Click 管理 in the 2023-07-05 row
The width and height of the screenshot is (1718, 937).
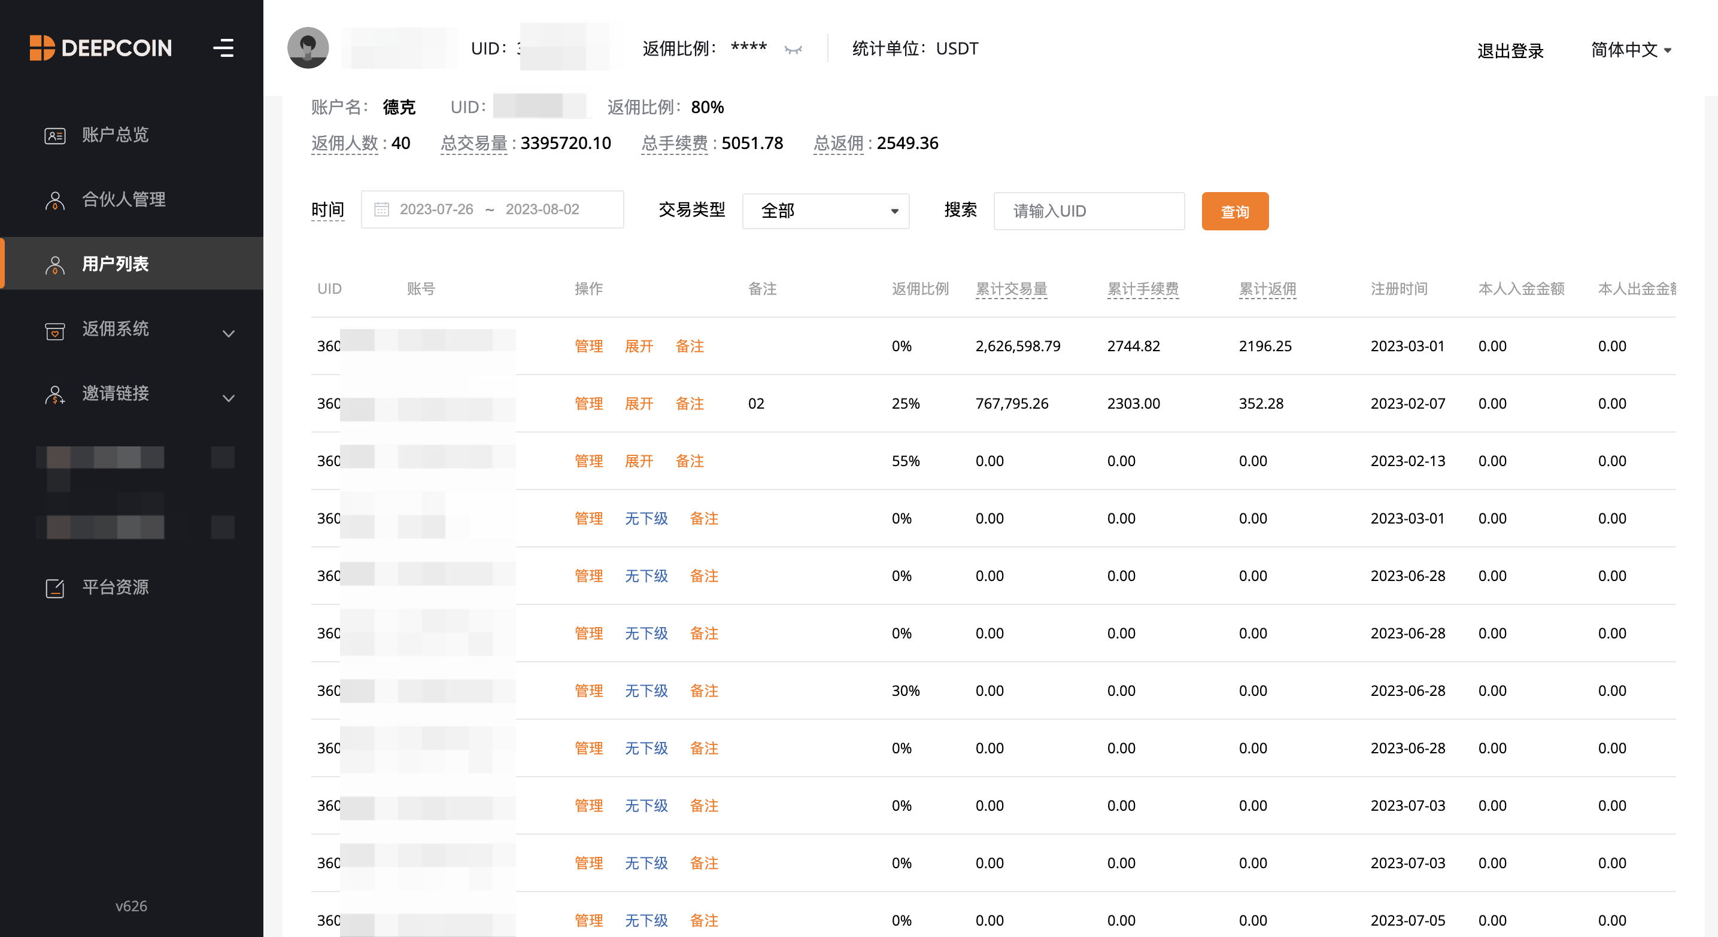589,921
